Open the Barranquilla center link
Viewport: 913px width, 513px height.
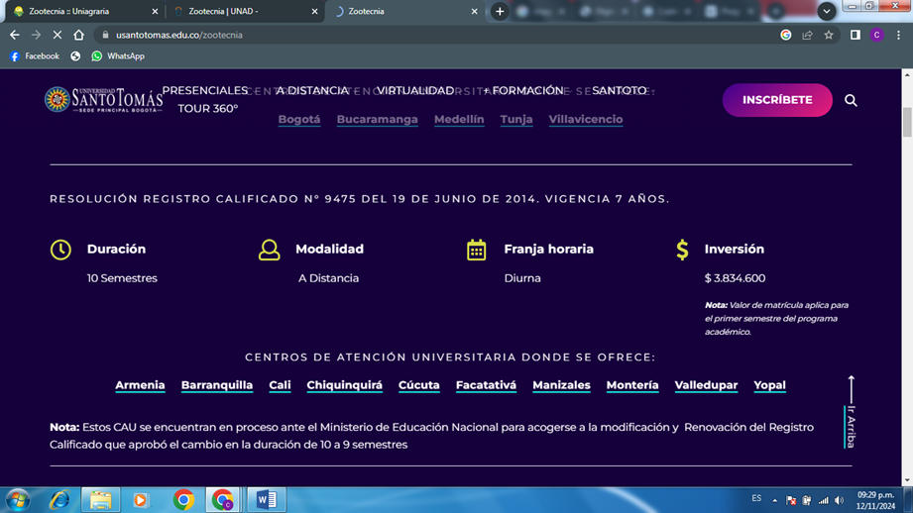217,385
